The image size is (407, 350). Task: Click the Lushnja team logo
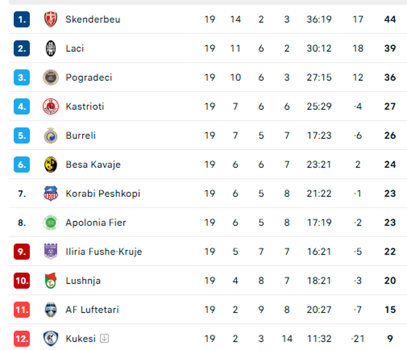tap(51, 280)
